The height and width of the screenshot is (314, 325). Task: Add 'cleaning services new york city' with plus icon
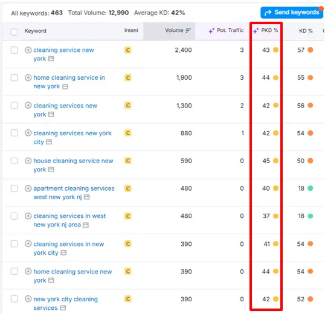pyautogui.click(x=28, y=133)
